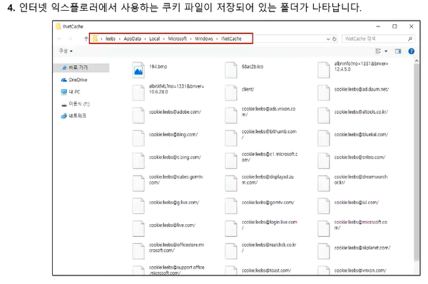Viewport: 428px width, 284px height.
Task: Click the INetCache search field
Action: pyautogui.click(x=378, y=39)
